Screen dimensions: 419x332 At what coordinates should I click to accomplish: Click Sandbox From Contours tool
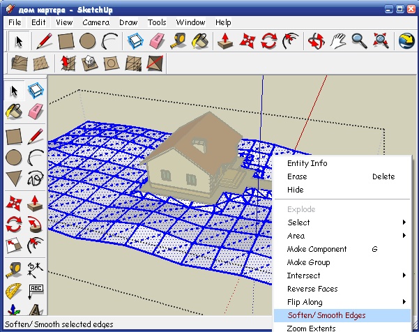(20, 63)
